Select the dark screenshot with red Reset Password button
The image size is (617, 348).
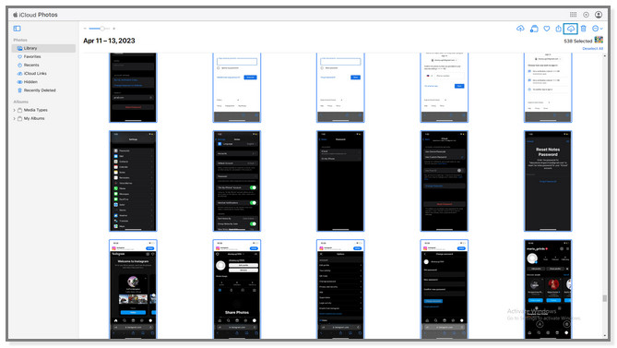pyautogui.click(x=445, y=181)
